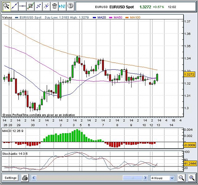Click the 41.2444 stochastic value tag
The height and width of the screenshot is (185, 198).
[190, 164]
